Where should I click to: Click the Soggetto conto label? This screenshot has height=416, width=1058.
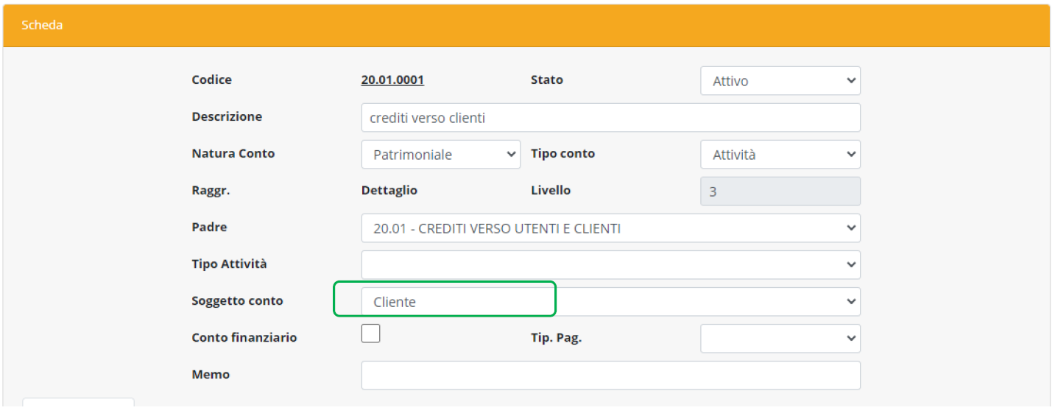(237, 301)
